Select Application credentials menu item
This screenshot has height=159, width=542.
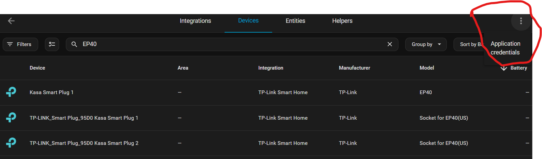tap(505, 48)
